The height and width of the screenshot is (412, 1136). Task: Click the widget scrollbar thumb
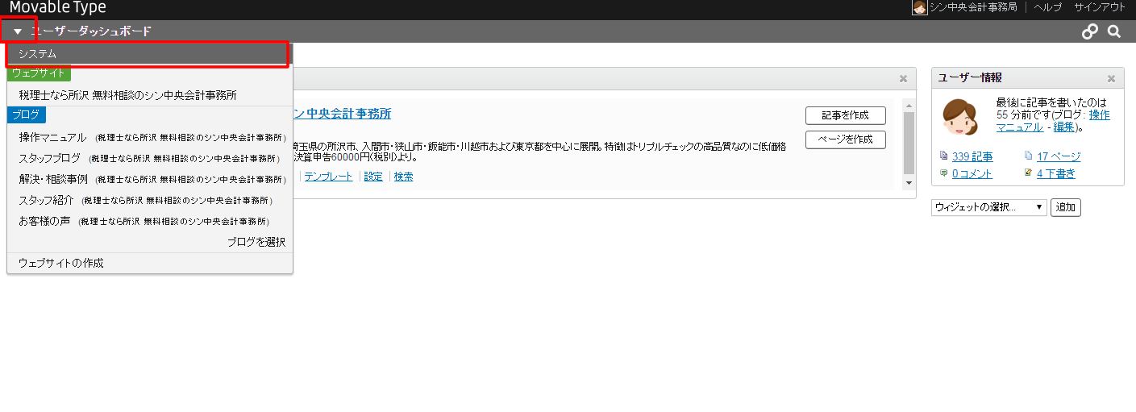(909, 144)
